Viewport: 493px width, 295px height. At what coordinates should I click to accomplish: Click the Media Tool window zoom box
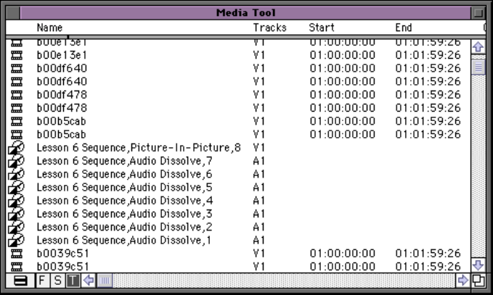pos(477,12)
